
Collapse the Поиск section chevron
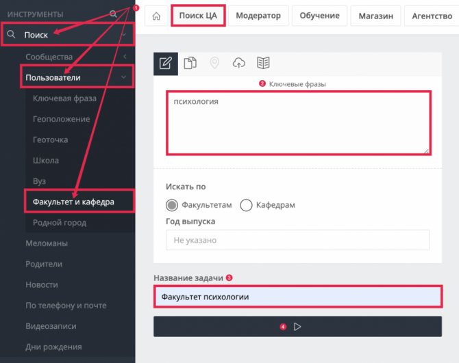pyautogui.click(x=124, y=34)
